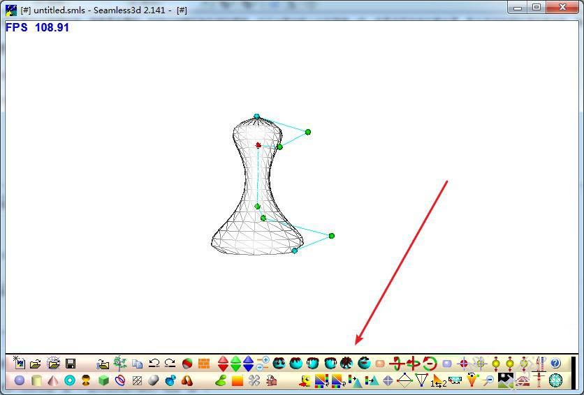Add a torus shape
This screenshot has width=584, height=395.
tap(70, 380)
